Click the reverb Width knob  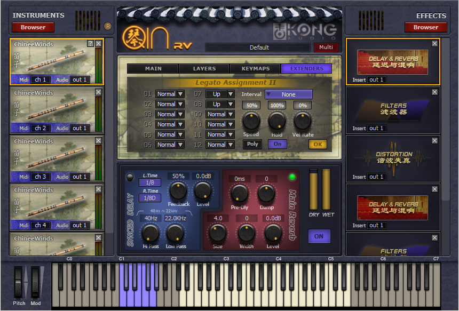(x=247, y=233)
